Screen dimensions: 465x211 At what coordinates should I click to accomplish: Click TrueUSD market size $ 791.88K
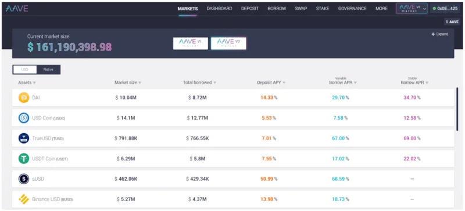point(126,138)
